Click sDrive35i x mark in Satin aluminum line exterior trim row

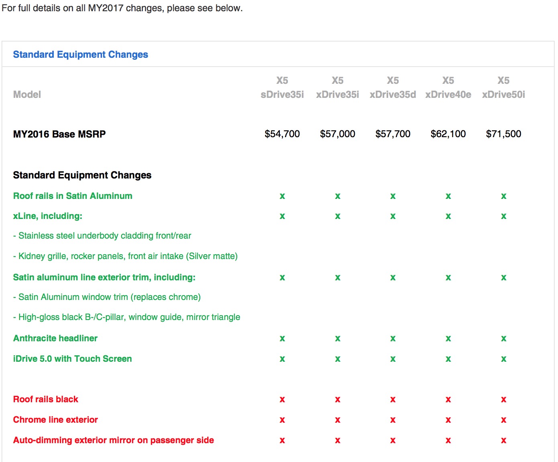point(282,278)
